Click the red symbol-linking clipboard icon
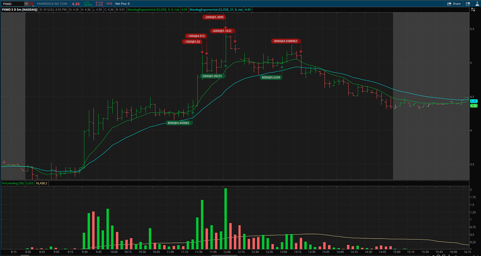 [32, 4]
